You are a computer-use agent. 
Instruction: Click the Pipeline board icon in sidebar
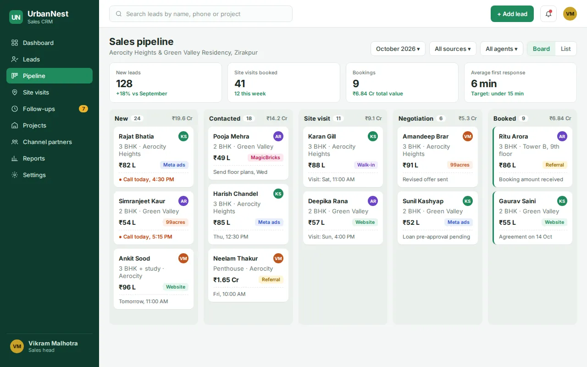point(15,76)
